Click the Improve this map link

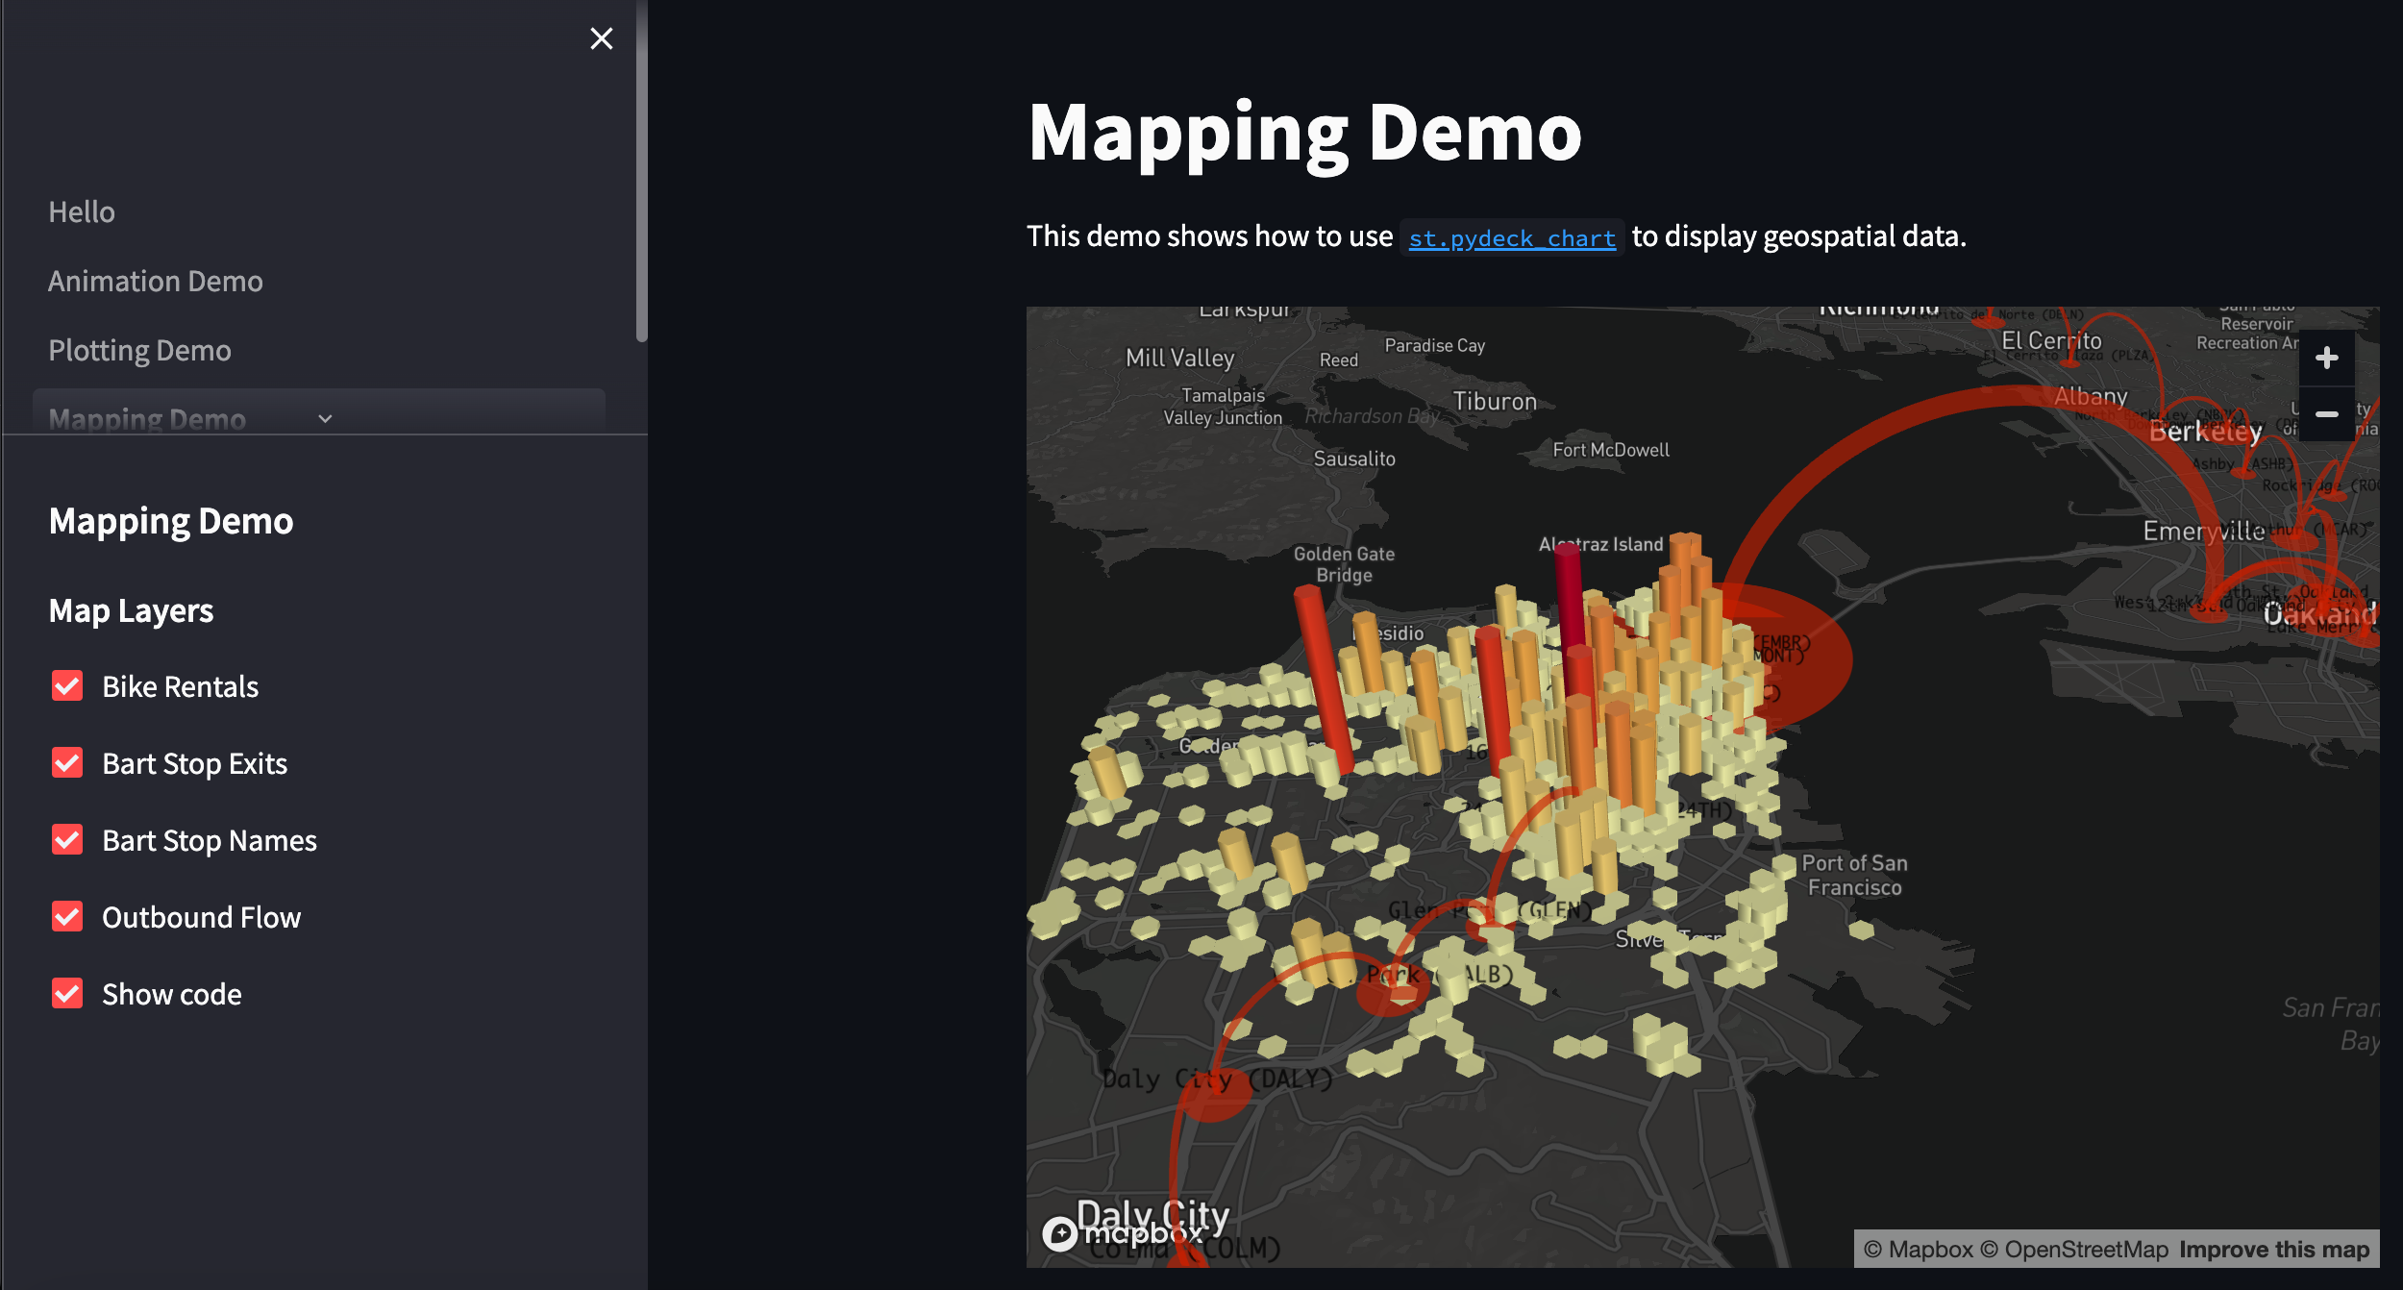2273,1250
